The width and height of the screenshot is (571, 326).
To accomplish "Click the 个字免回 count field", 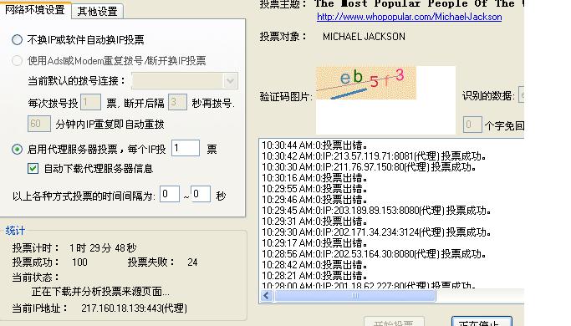I will click(472, 125).
